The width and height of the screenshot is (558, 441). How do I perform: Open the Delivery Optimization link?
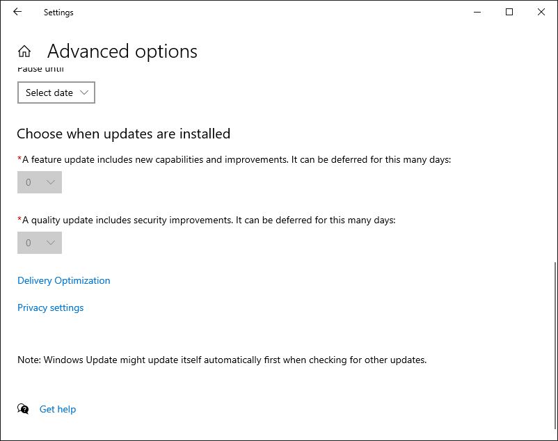(x=64, y=280)
